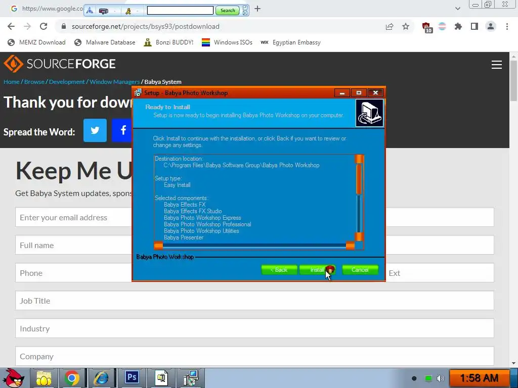This screenshot has height=388, width=518.
Task: Open the Windows ISOs bookmark
Action: coord(227,42)
